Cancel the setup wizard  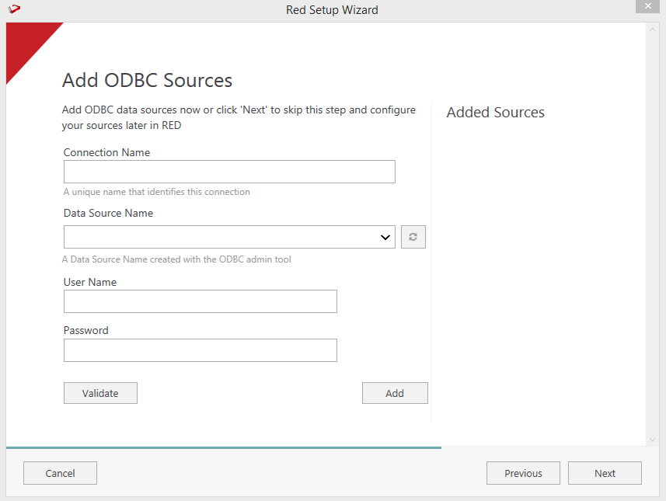60,473
